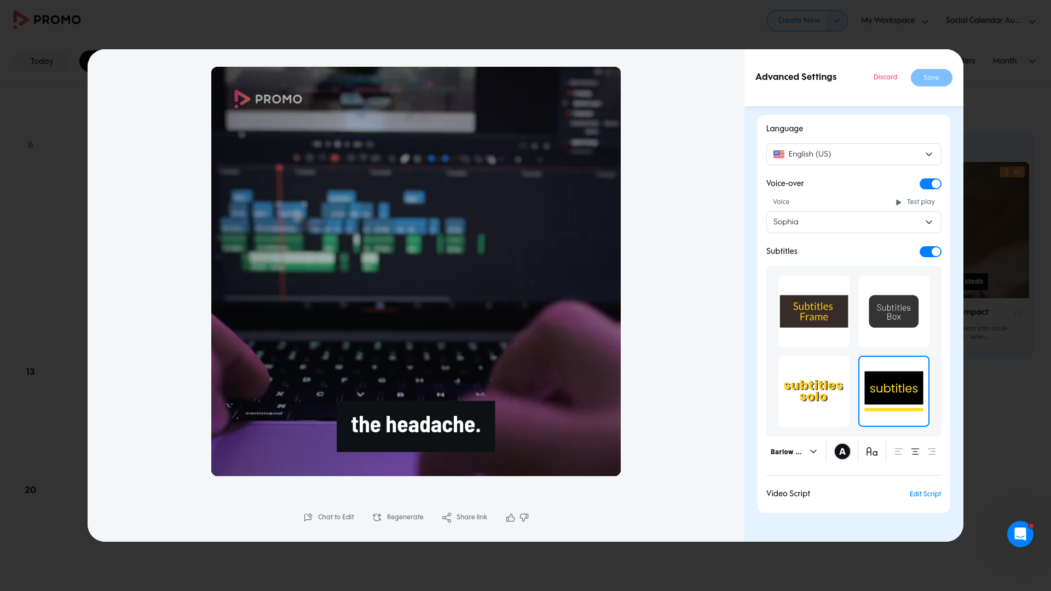Select the underlined black subtitles style
The width and height of the screenshot is (1051, 591).
coord(894,391)
